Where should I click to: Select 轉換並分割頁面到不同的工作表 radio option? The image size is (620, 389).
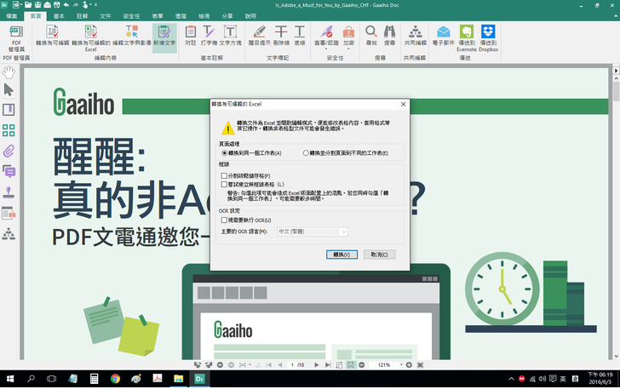tap(307, 152)
